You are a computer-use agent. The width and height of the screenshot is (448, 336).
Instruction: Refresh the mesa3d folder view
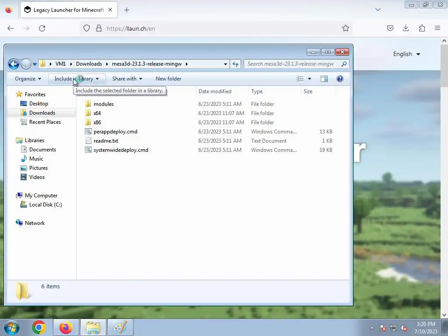[x=235, y=64]
